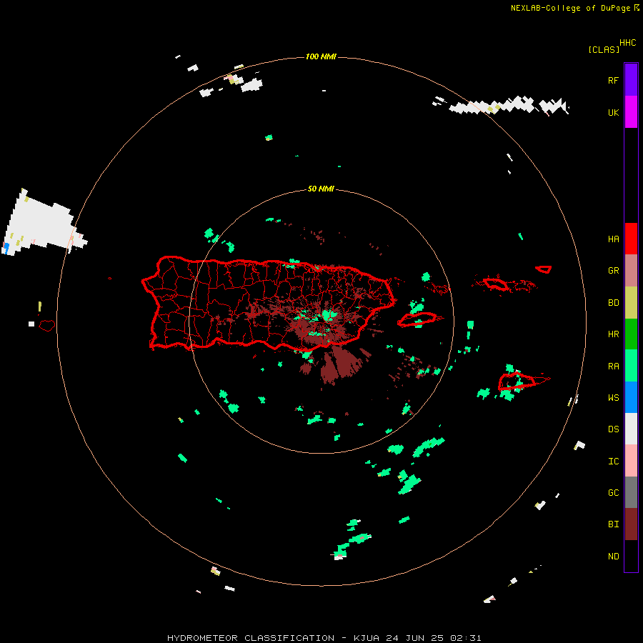Click the 'HA' legend label
This screenshot has width=643, height=643.
613,239
